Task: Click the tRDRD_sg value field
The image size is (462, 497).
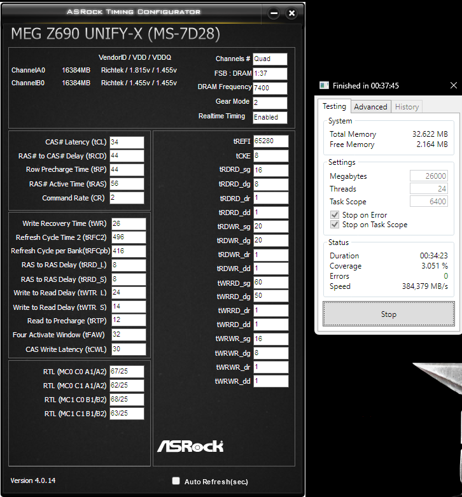Action: (271, 170)
